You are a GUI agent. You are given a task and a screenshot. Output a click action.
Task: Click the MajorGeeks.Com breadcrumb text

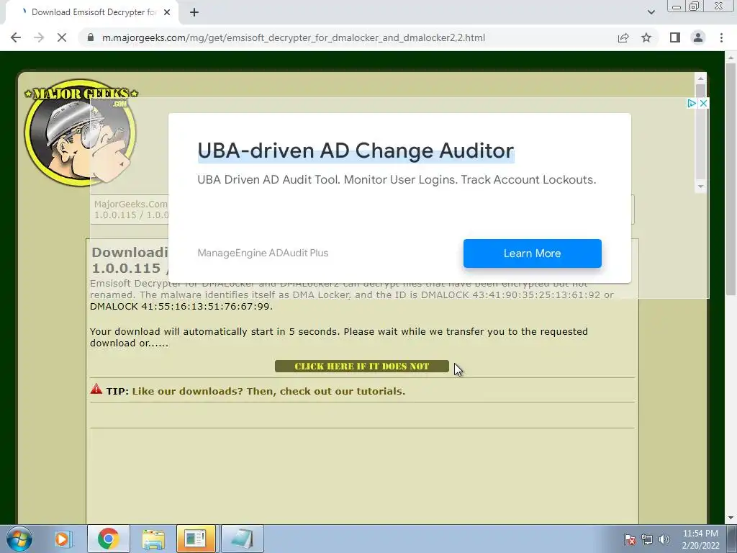tap(131, 204)
